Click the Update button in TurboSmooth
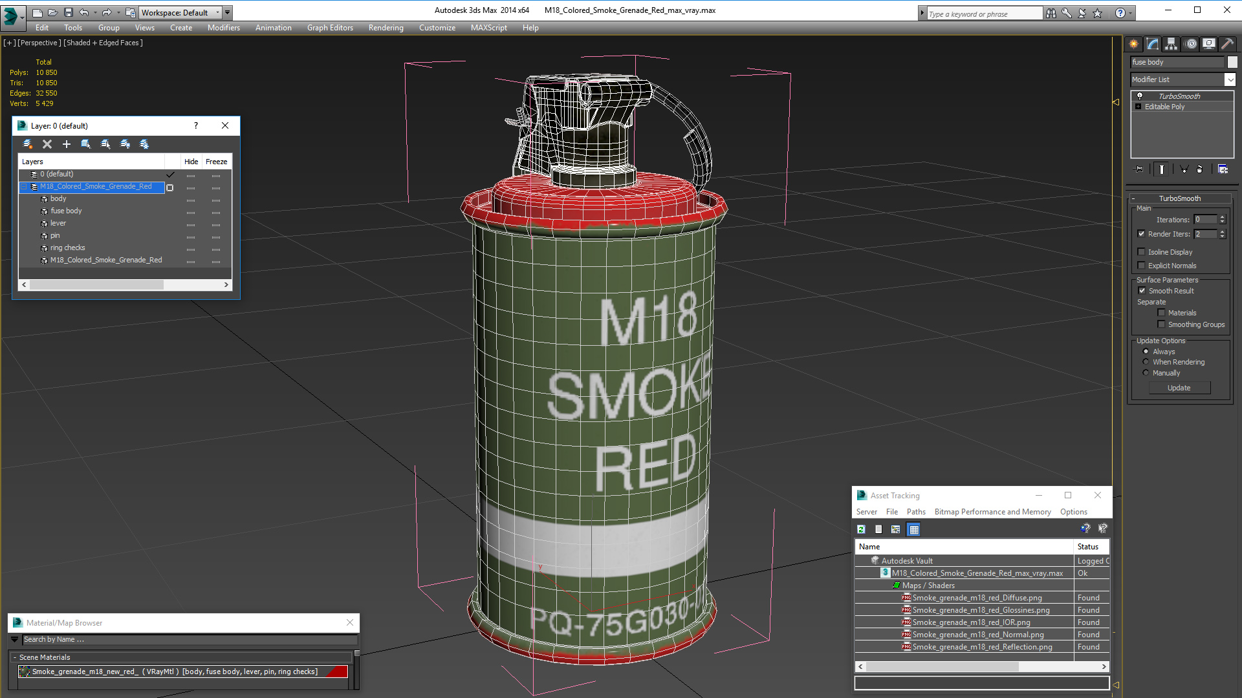Screen dimensions: 1242x698 point(1179,388)
